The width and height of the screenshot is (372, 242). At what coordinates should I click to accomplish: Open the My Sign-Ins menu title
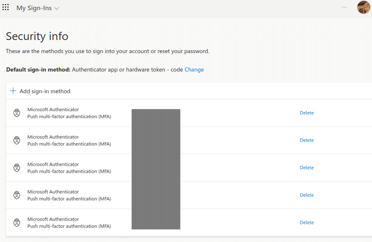[x=34, y=8]
